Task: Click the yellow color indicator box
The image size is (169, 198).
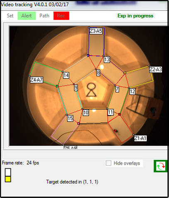Action: (x=8, y=179)
